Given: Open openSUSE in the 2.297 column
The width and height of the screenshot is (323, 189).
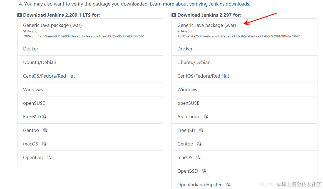Looking at the screenshot, I should (244, 103).
